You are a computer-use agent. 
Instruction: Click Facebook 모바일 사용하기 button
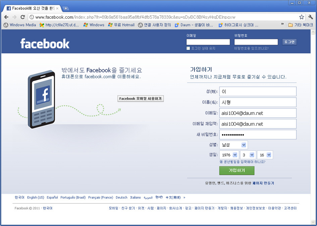141,99
